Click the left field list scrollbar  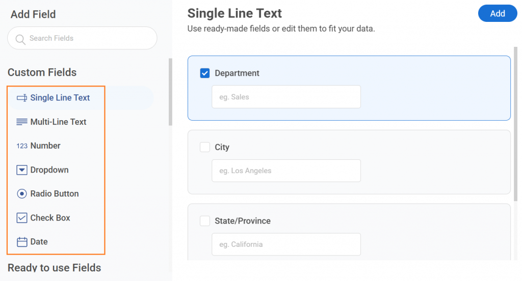(170, 92)
